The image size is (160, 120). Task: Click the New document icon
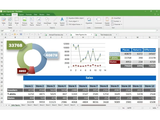10,34
